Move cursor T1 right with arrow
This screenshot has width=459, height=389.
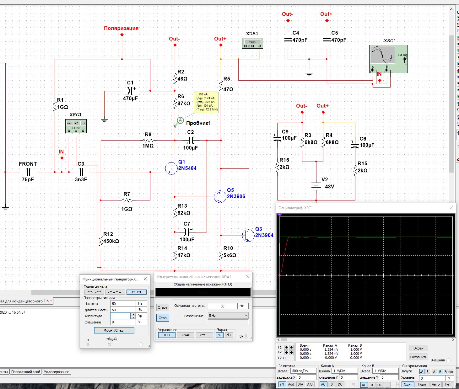point(291,347)
